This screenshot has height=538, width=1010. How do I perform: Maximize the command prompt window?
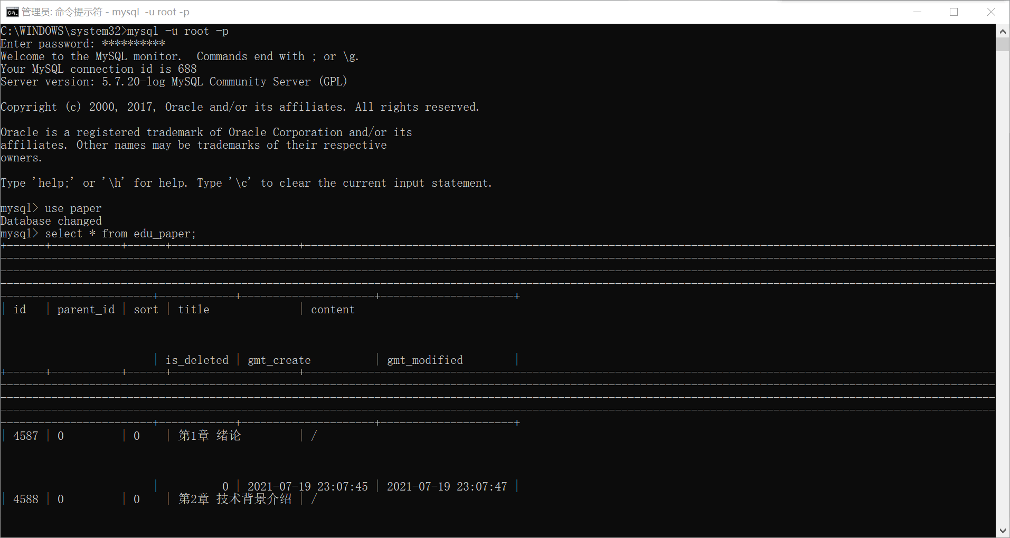(954, 12)
